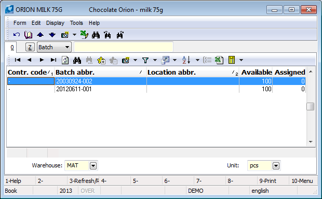The height and width of the screenshot is (199, 322).
Task: Go to previous record in grid toolbar
Action: click(x=29, y=60)
